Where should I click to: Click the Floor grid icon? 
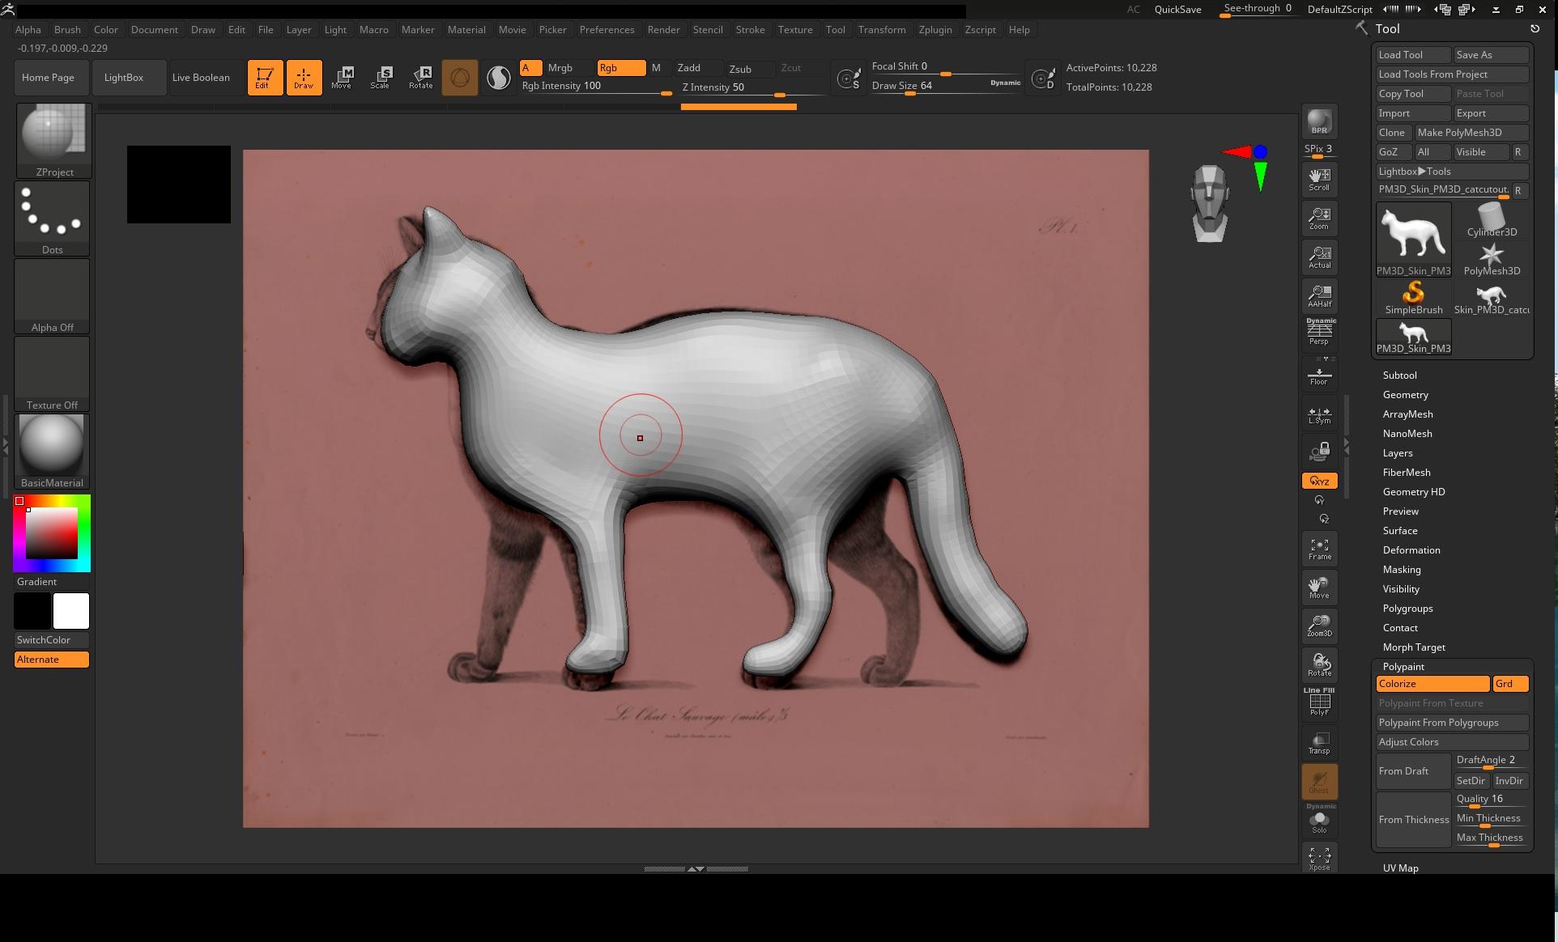click(1319, 376)
